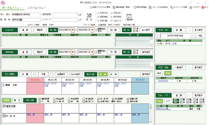Viewport: 209px width, 125px height.
Task: Clear the フロア field with eraser icon
Action: 80,20
